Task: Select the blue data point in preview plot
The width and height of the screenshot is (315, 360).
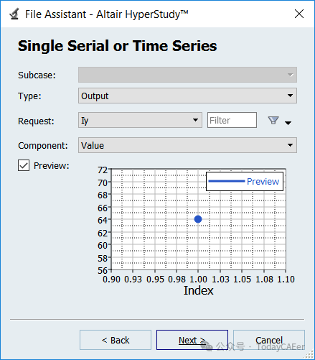Action: click(198, 219)
